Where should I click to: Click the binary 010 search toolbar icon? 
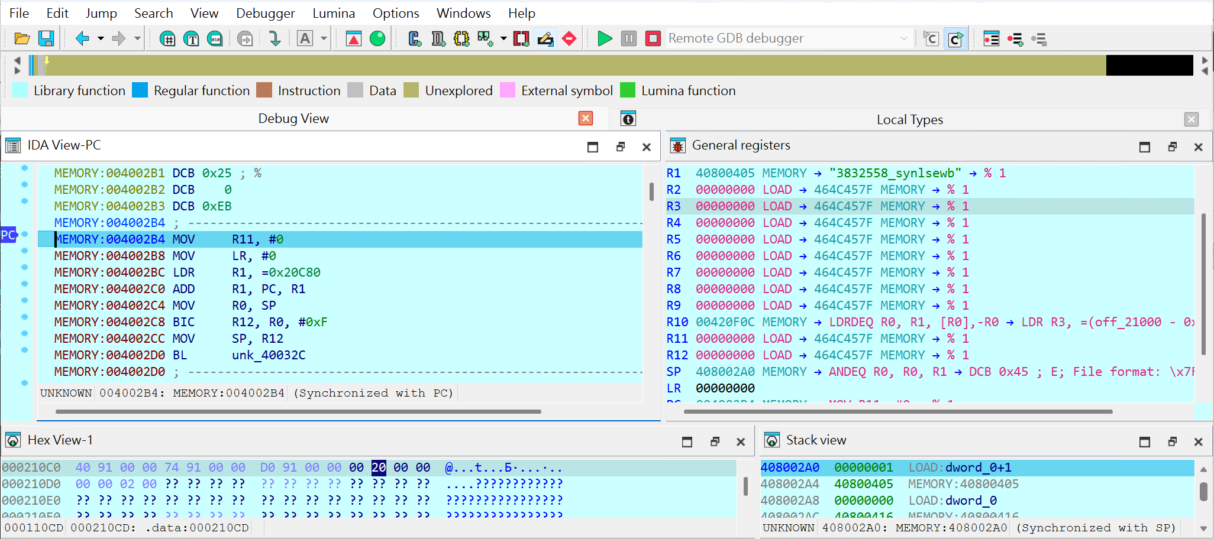pos(215,39)
